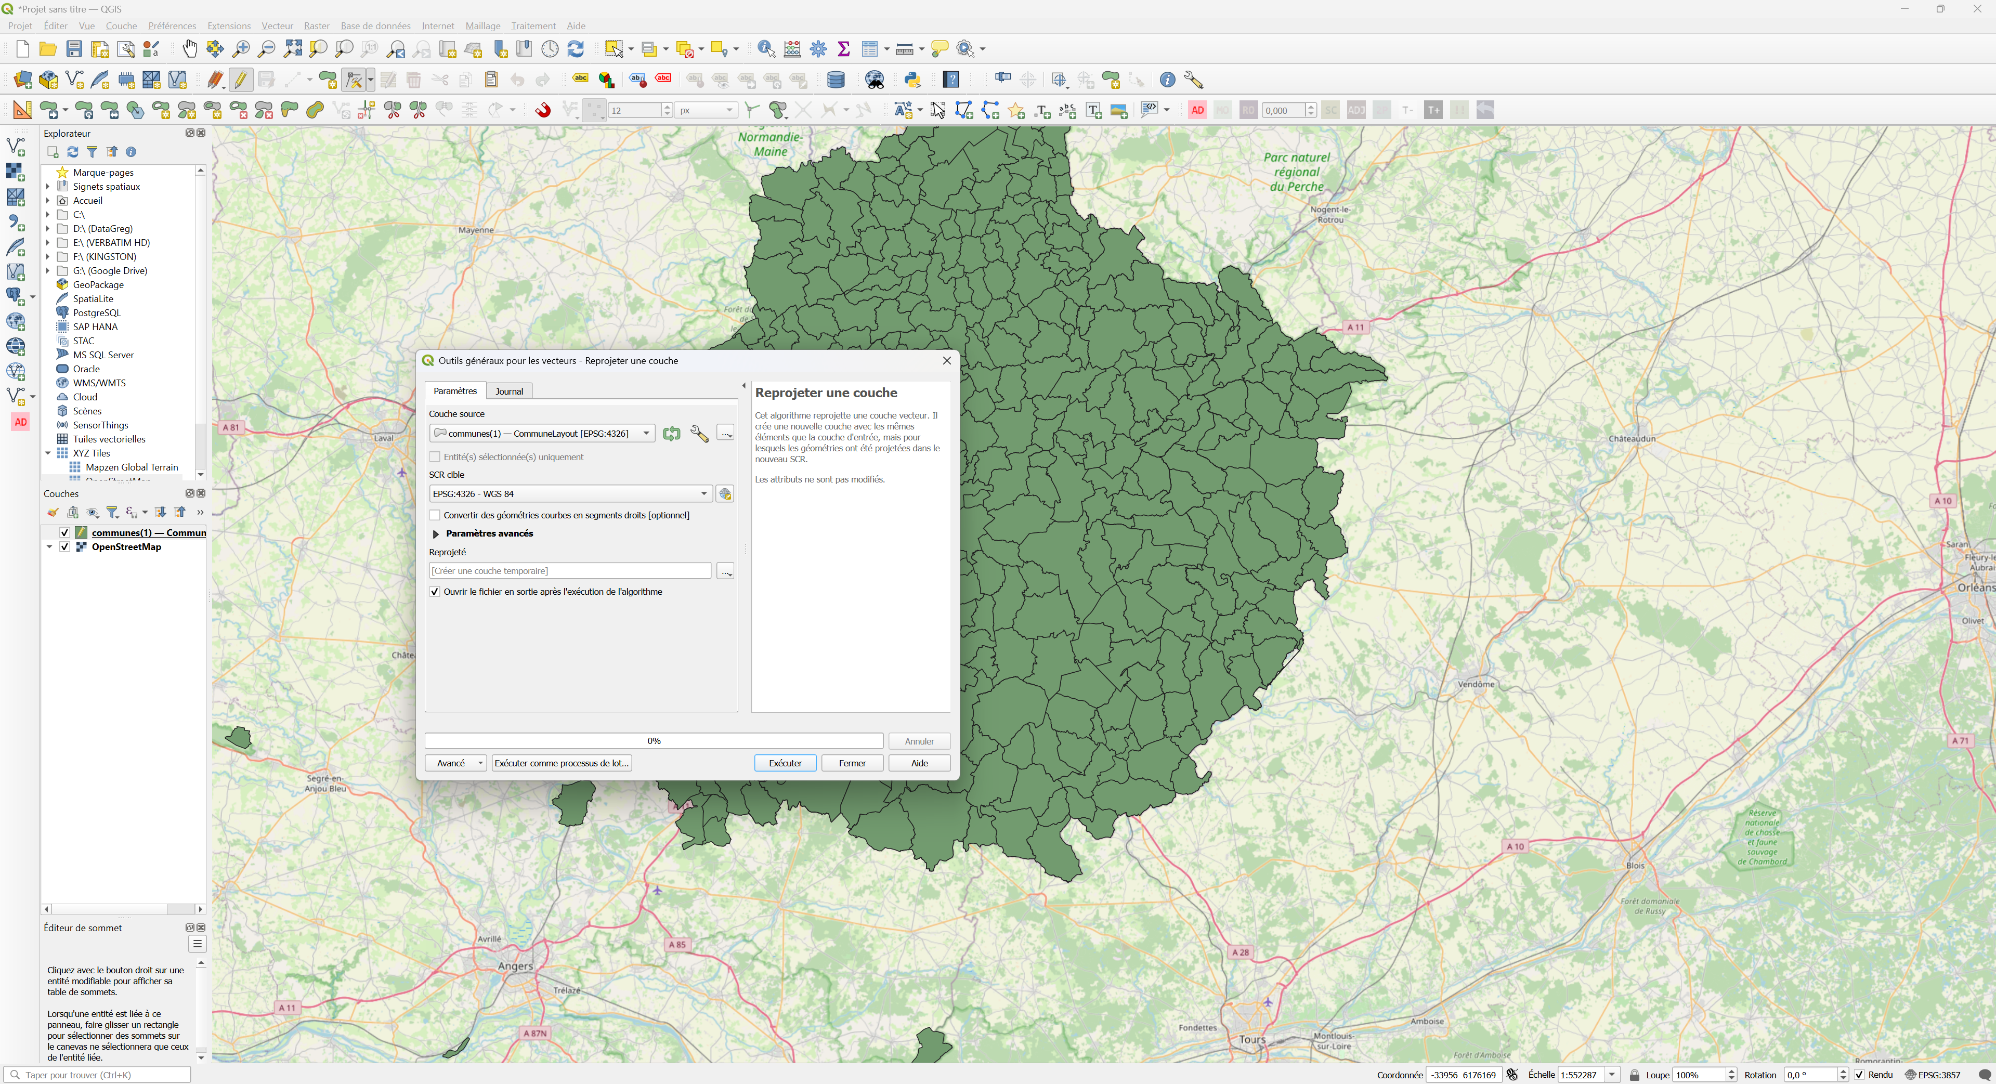
Task: Add raster layer from side toolbar
Action: 16,171
